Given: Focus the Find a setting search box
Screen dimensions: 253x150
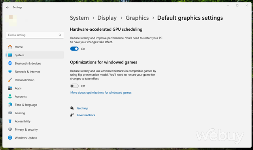Looking at the screenshot, I should pos(35,35).
